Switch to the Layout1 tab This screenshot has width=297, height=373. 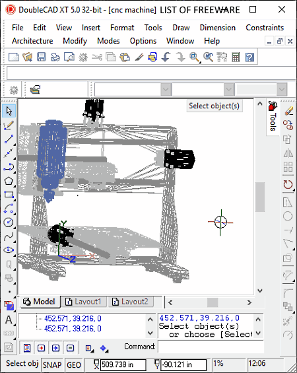tap(84, 302)
